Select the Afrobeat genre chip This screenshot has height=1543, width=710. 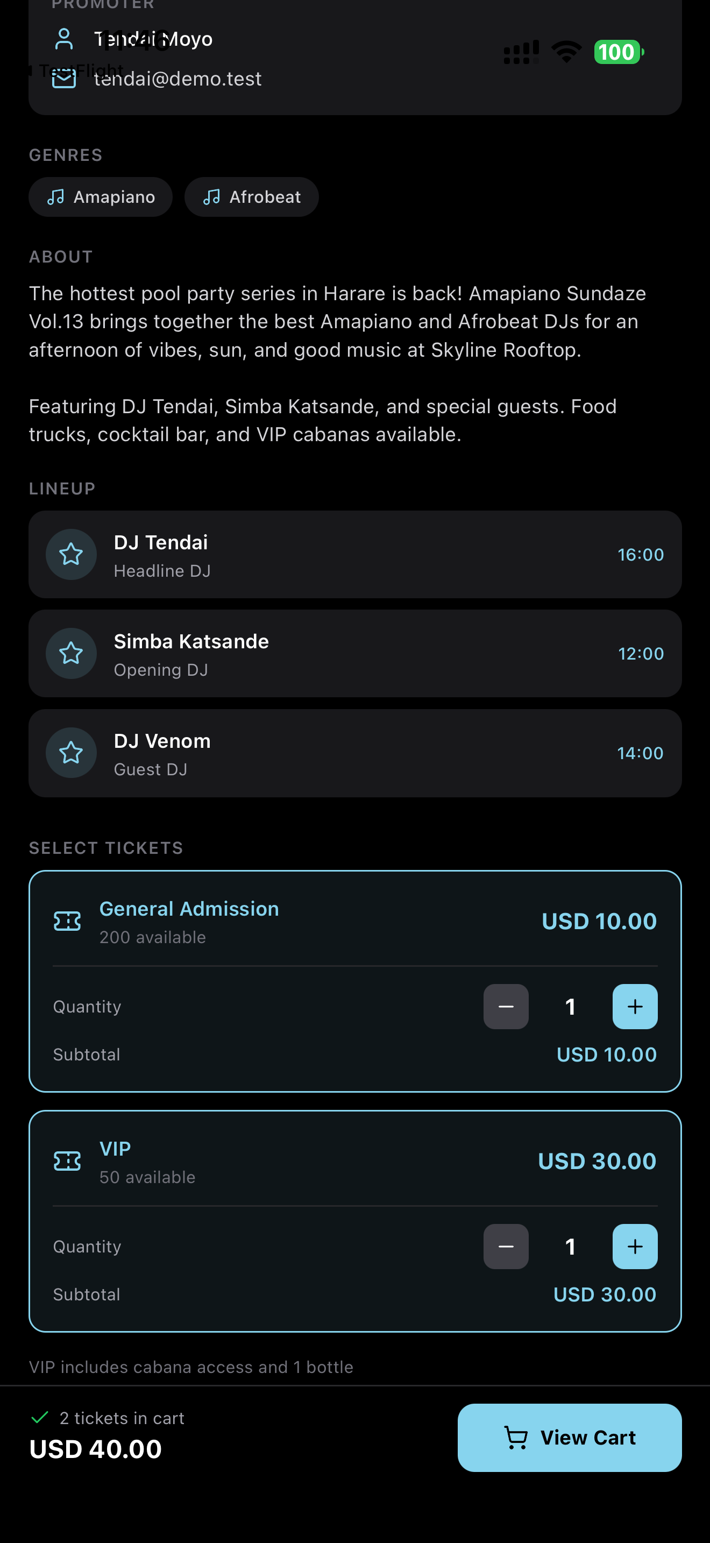coord(251,197)
